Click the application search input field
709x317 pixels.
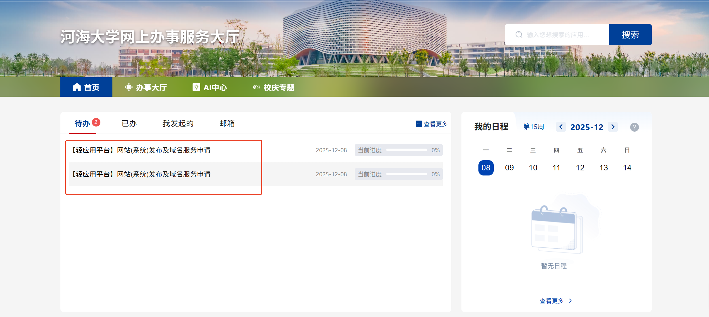point(562,35)
